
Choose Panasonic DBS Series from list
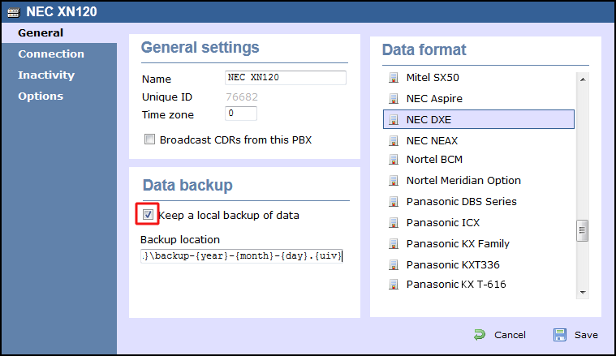point(461,201)
